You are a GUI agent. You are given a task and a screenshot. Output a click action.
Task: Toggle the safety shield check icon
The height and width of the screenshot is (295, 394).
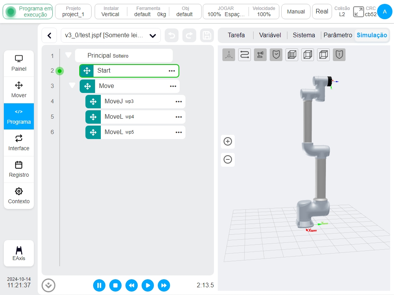pos(276,55)
